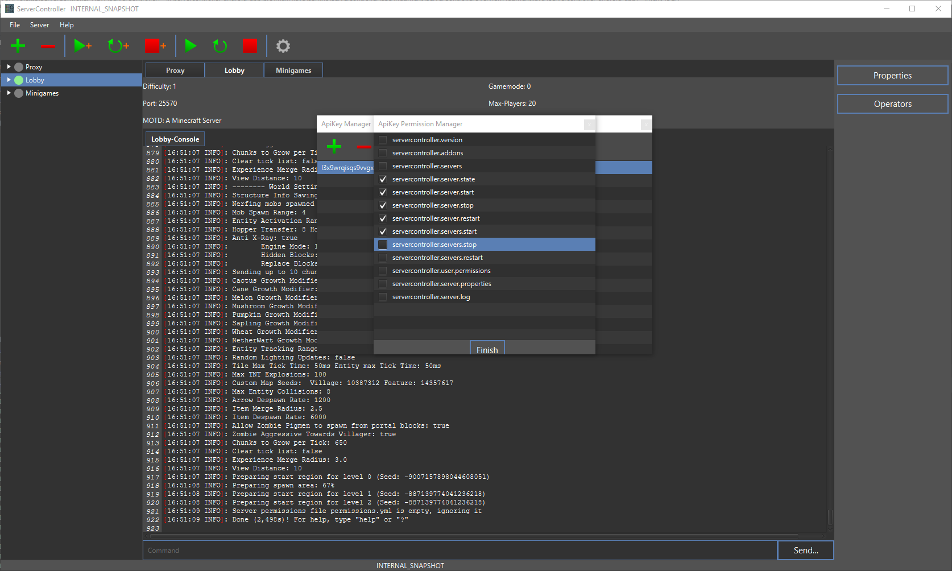The width and height of the screenshot is (952, 571).
Task: Click the green plus add server icon in the main toolbar
Action: click(x=18, y=45)
